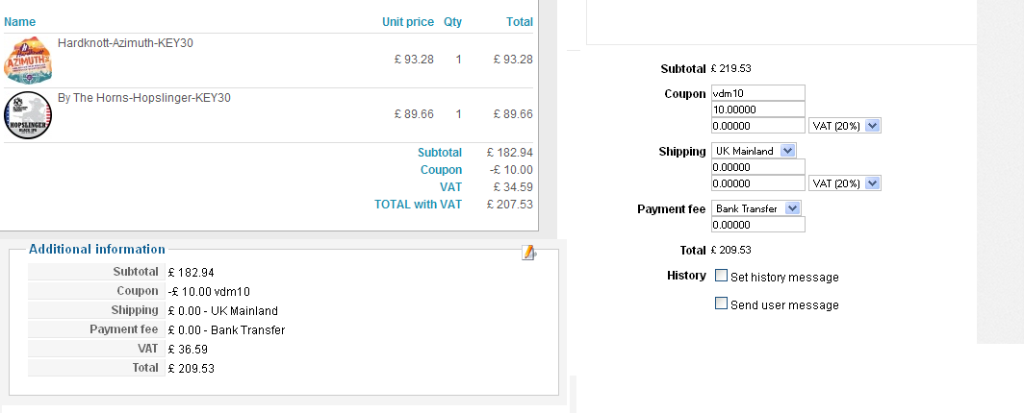
Task: Click the Unit price column header
Action: coord(407,21)
